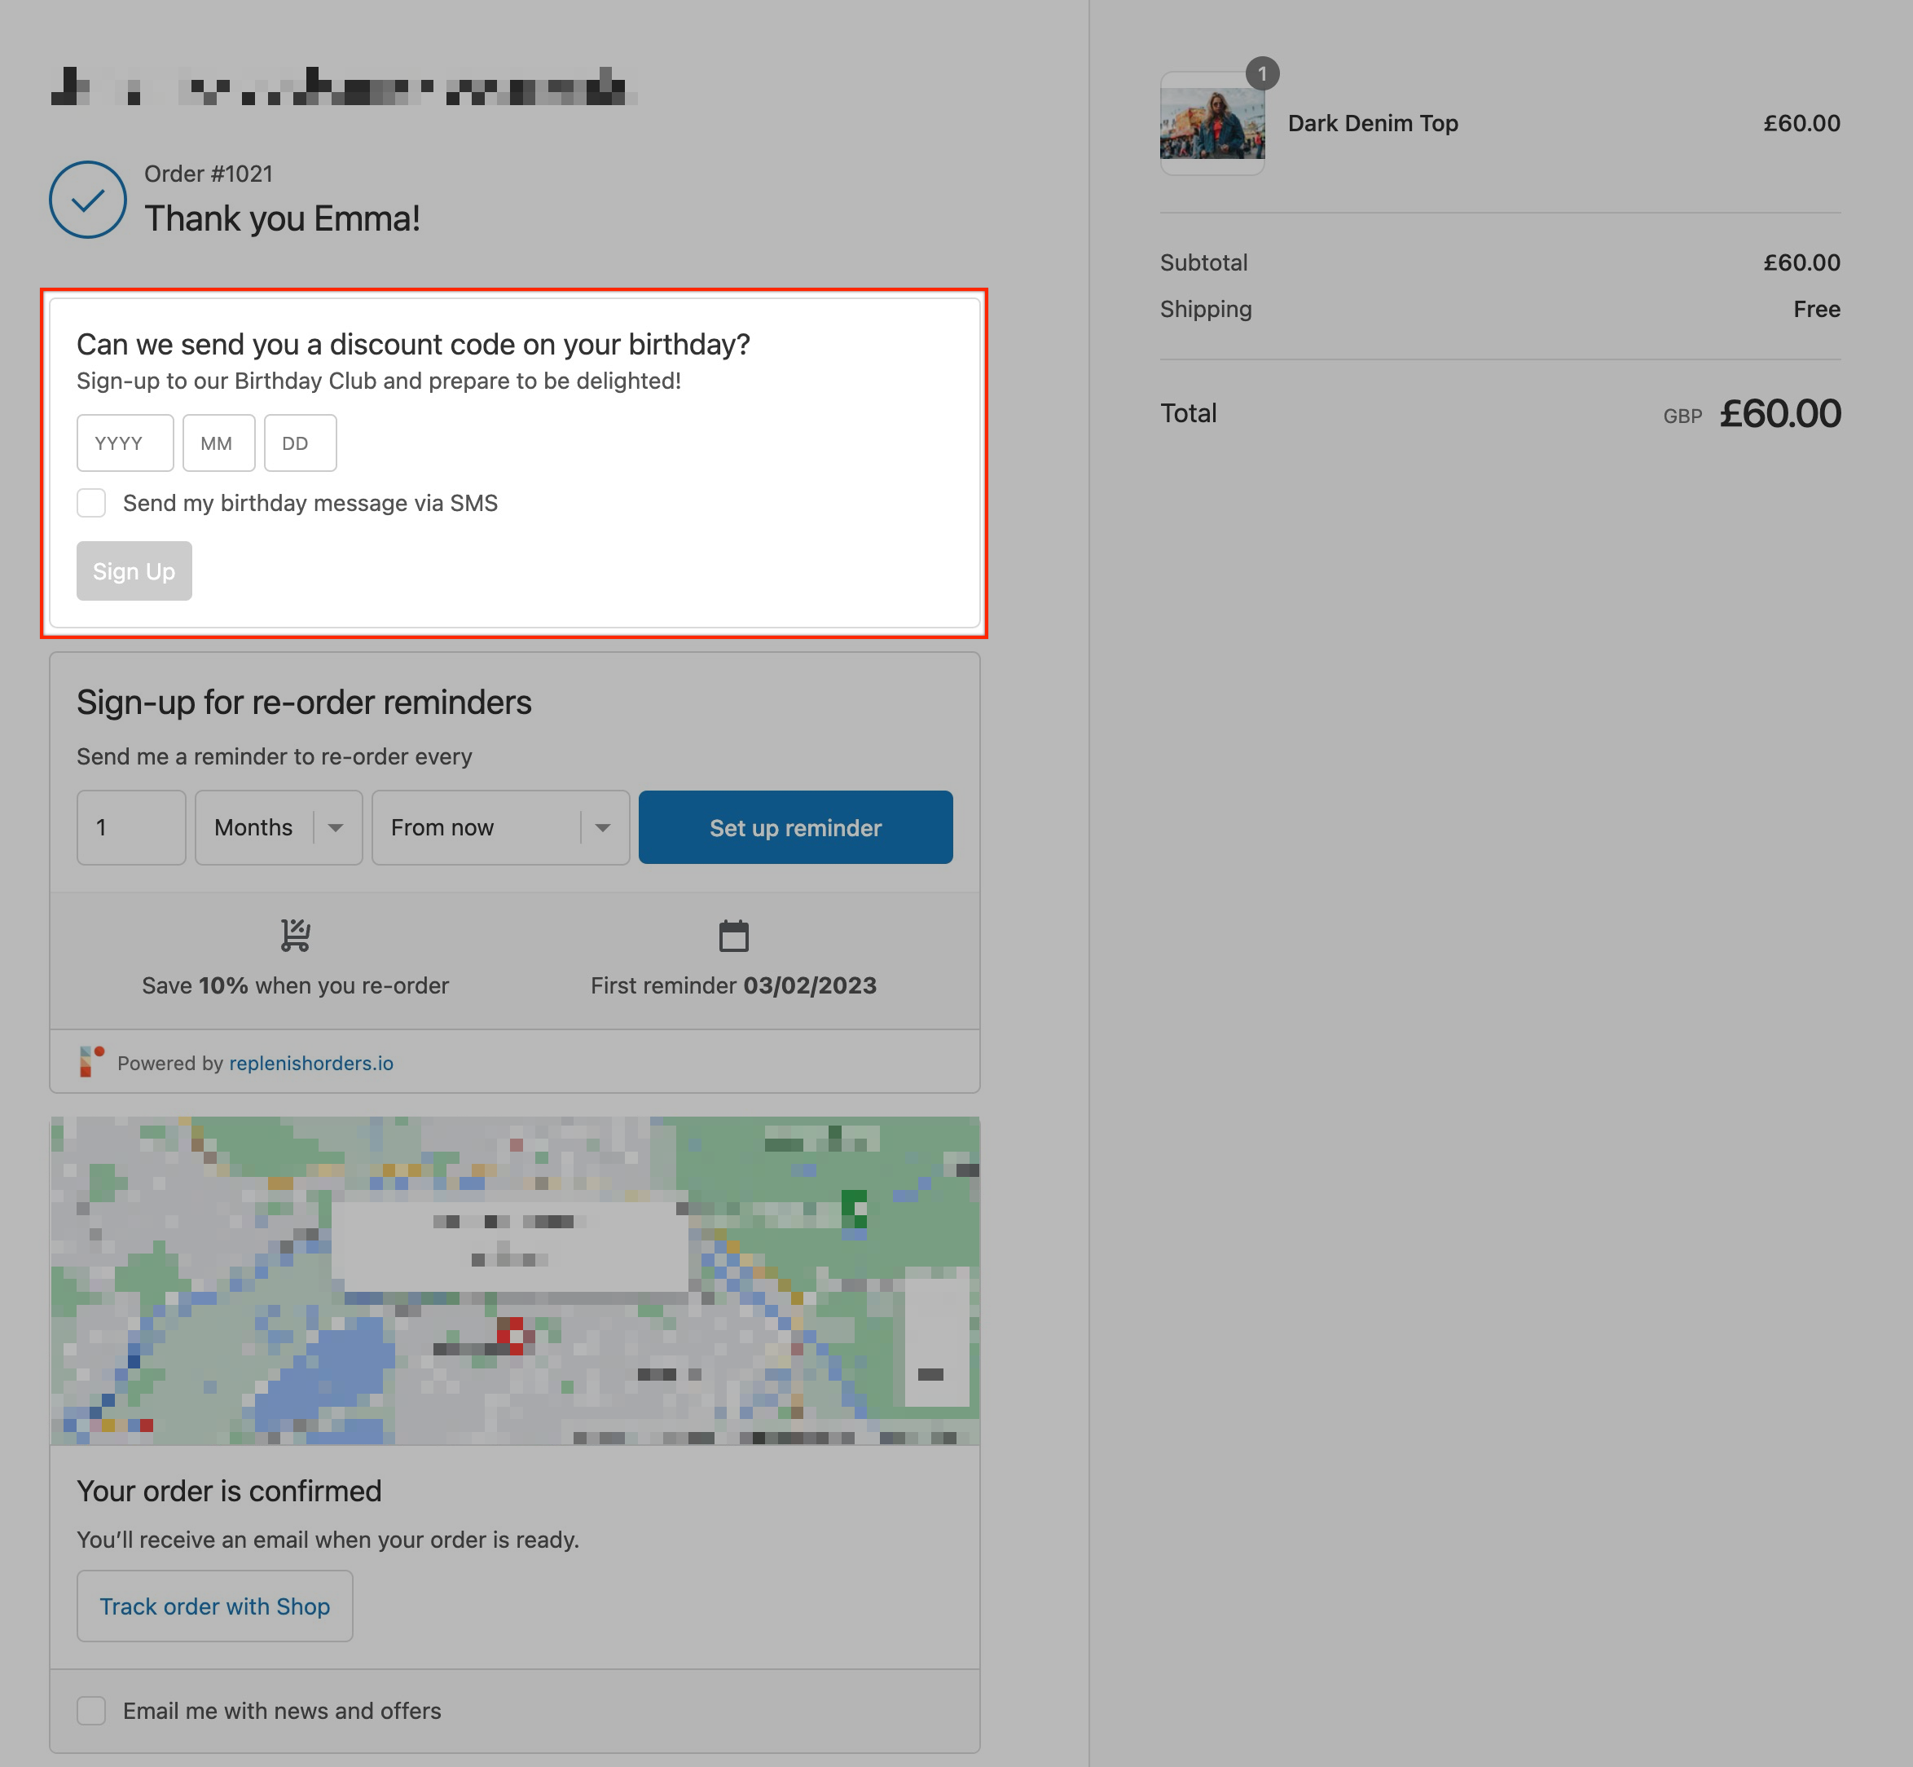
Task: Open the Dark Denim Top thumbnail
Action: click(1212, 125)
